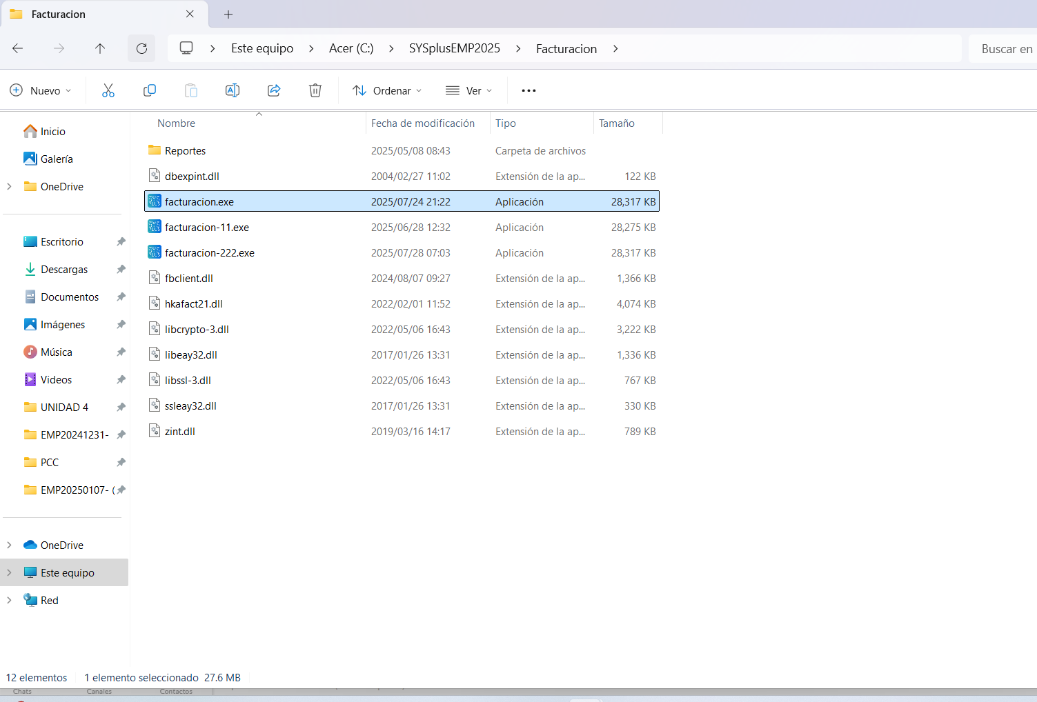The height and width of the screenshot is (702, 1037).
Task: Click the facturacion.exe application icon
Action: (x=155, y=201)
